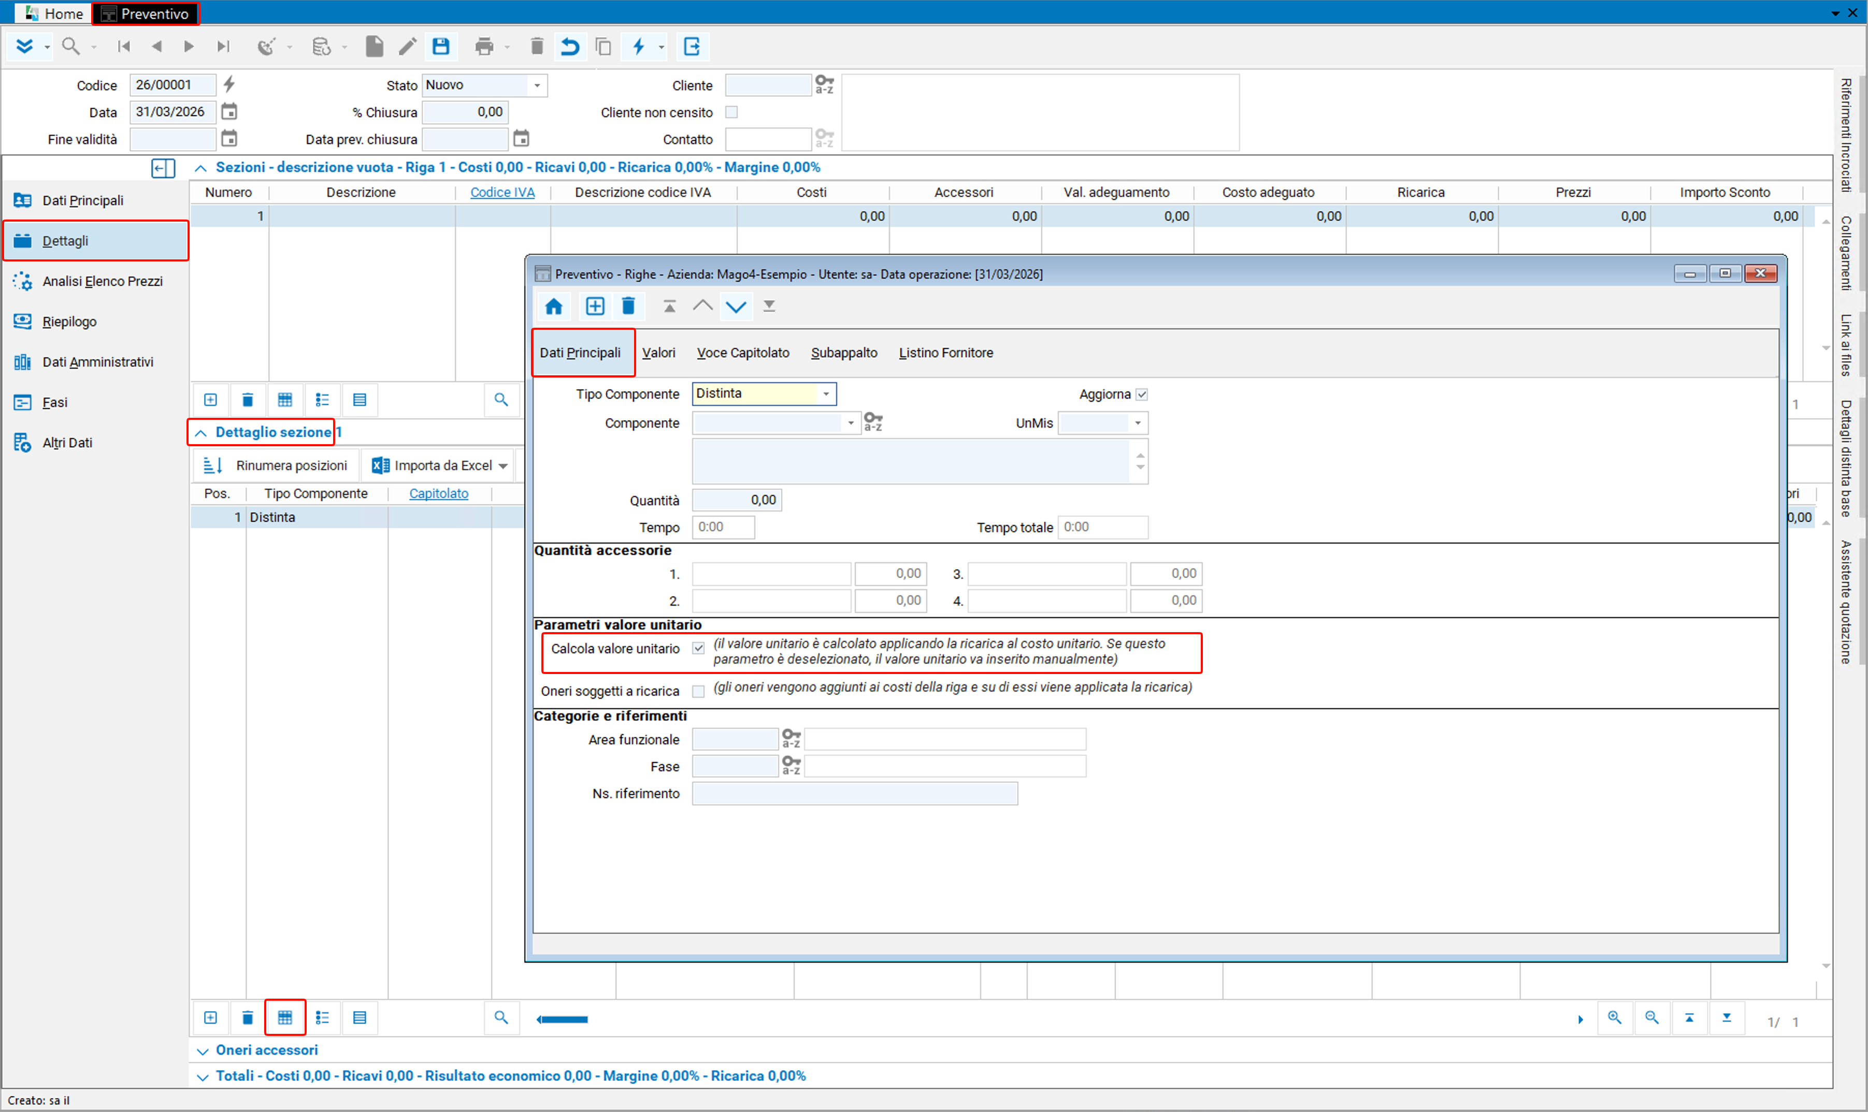Open Fasi in the sidebar
The width and height of the screenshot is (1868, 1112).
(x=96, y=402)
